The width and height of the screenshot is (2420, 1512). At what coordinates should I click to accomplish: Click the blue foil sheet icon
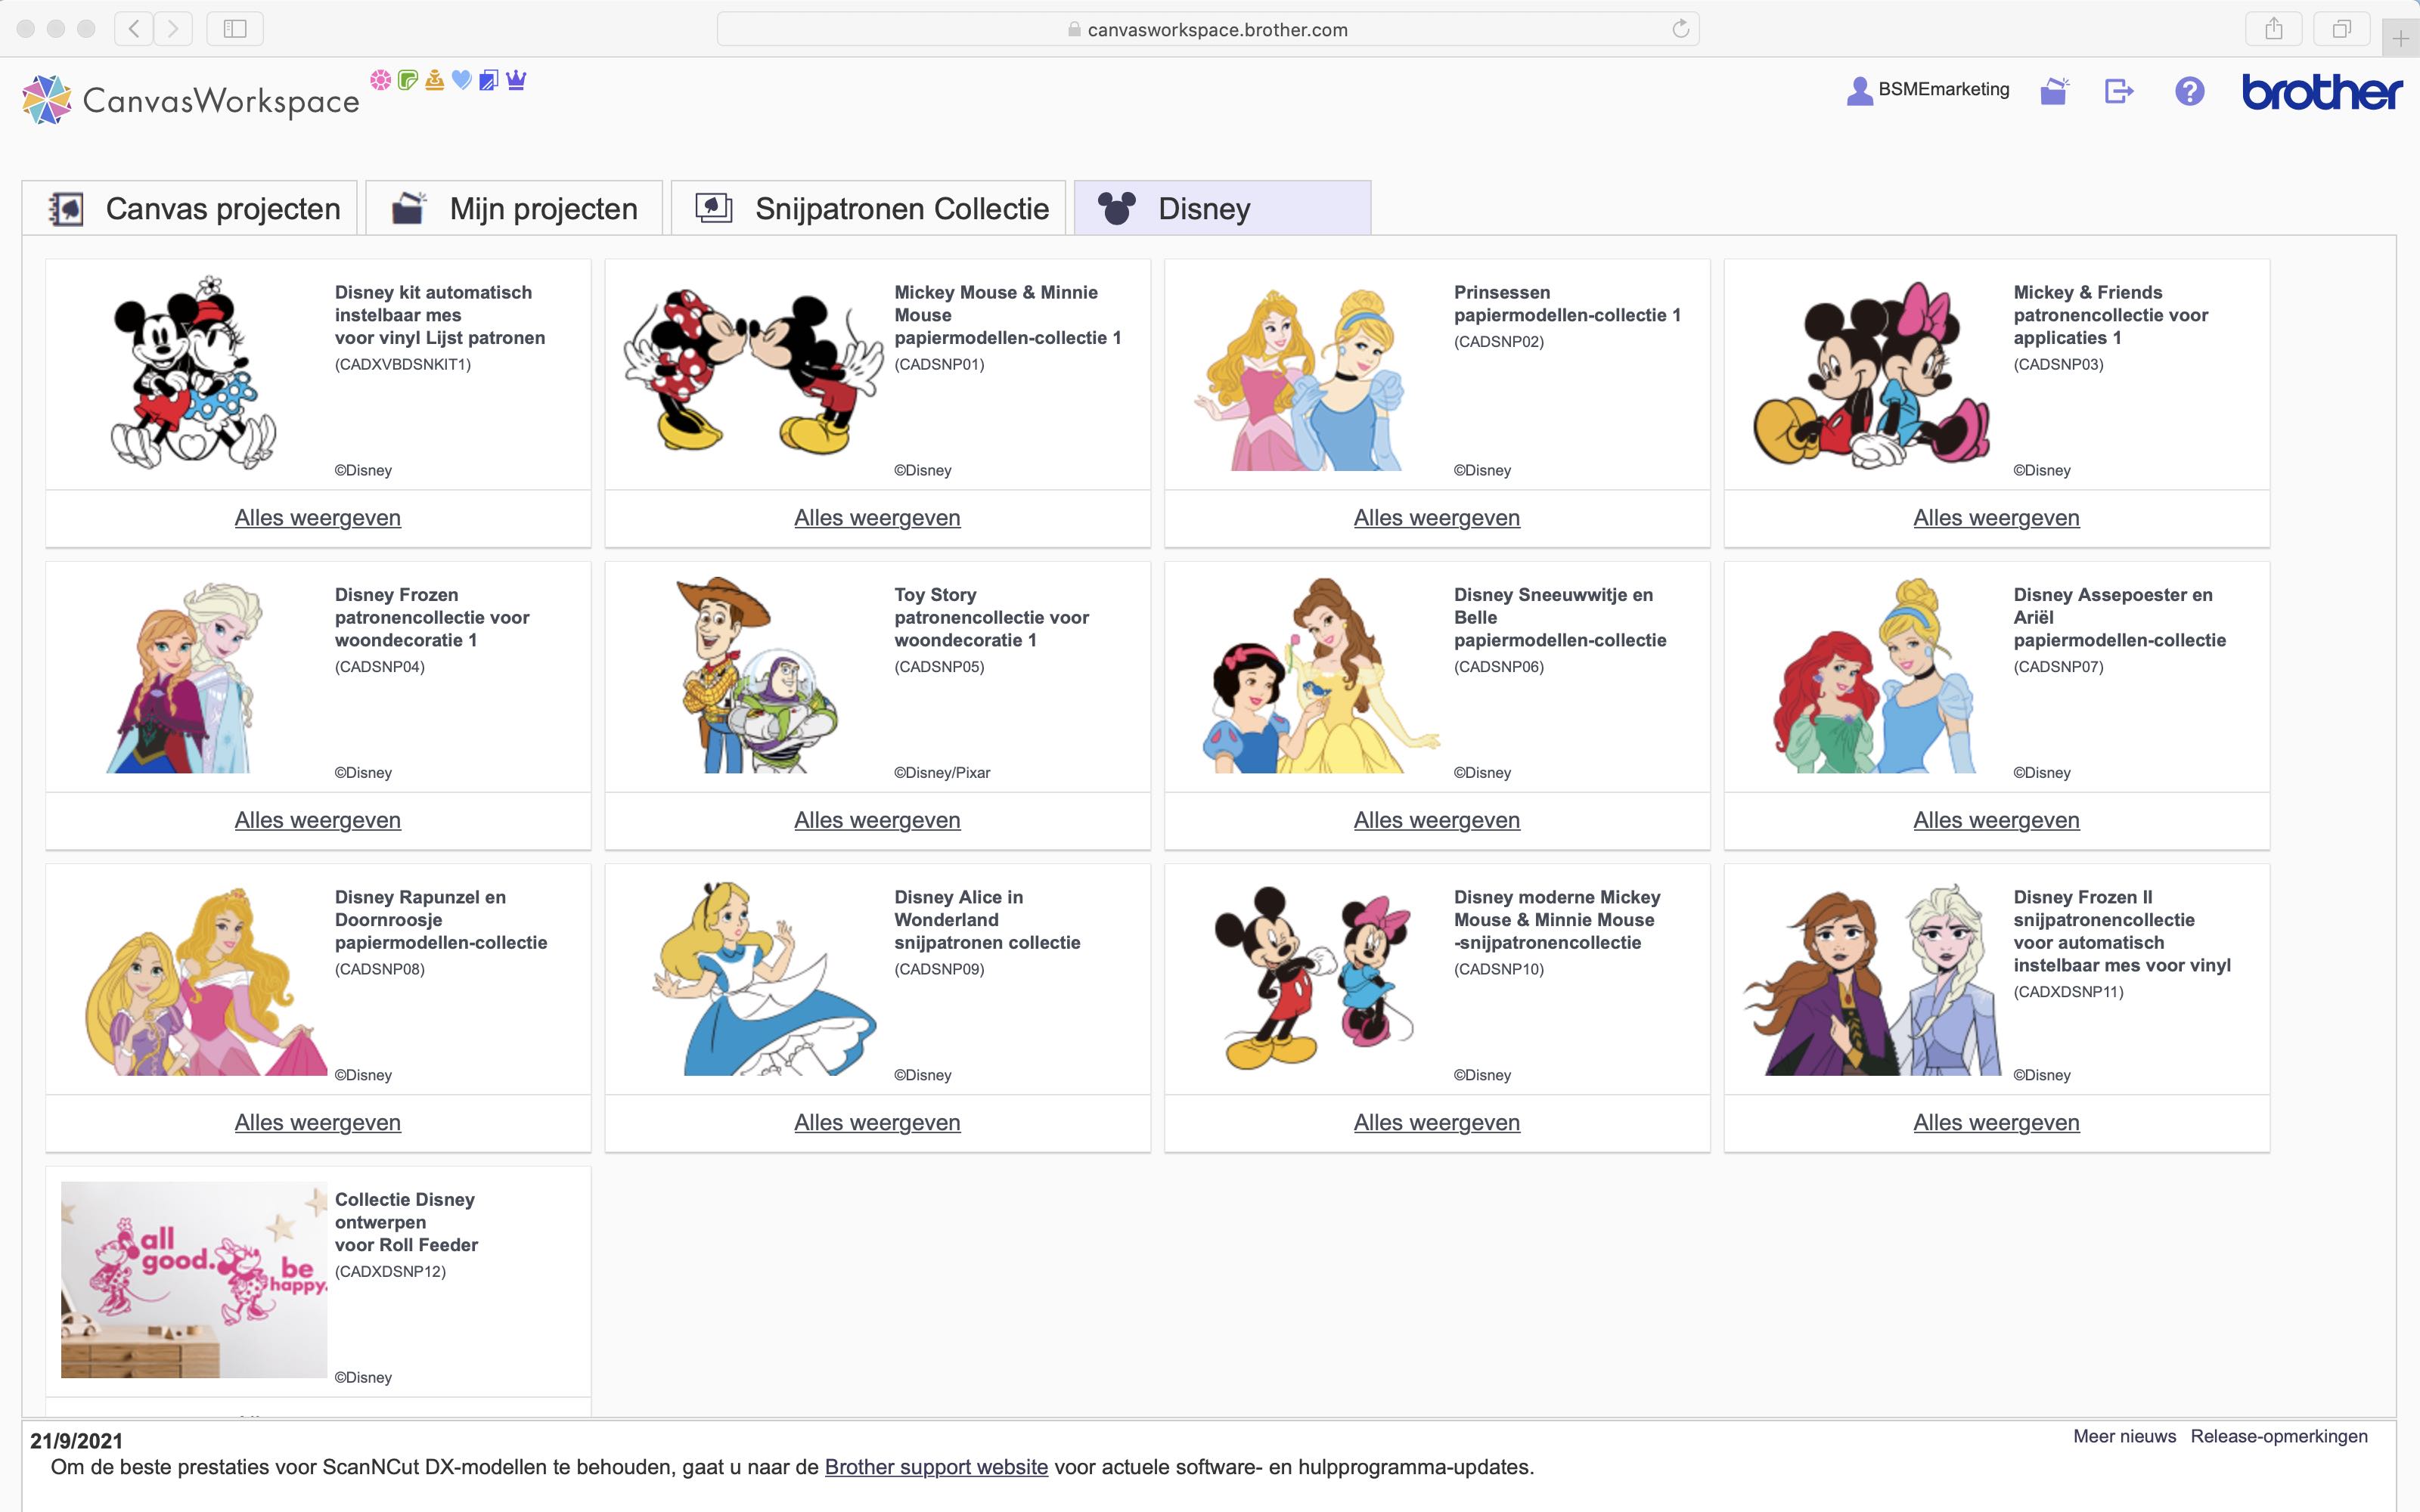click(x=488, y=80)
